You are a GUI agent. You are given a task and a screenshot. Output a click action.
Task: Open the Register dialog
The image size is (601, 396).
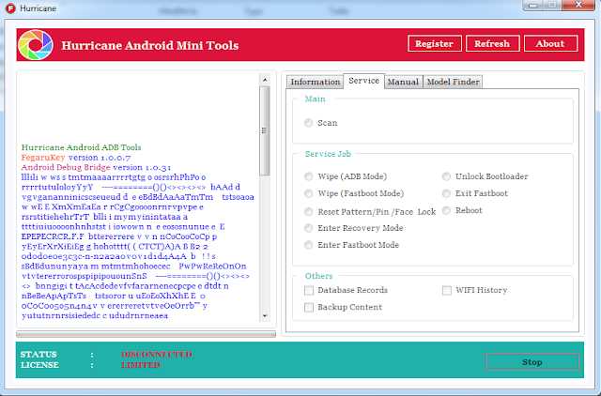coord(435,44)
